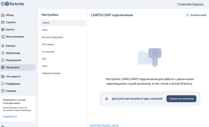The image size is (209, 127).
Task: Open the Скачать download icon
Action: tap(3, 22)
